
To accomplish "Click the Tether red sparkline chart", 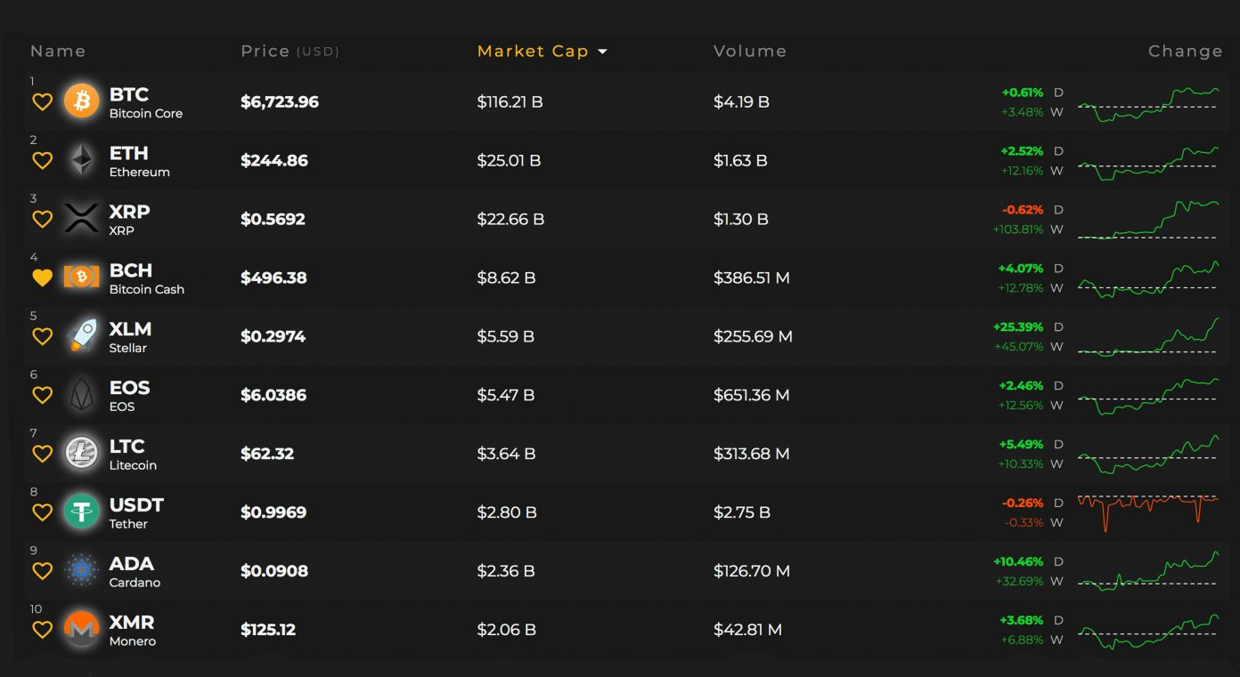I will pyautogui.click(x=1147, y=512).
